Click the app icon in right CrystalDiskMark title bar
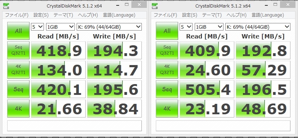 pos(155,6)
